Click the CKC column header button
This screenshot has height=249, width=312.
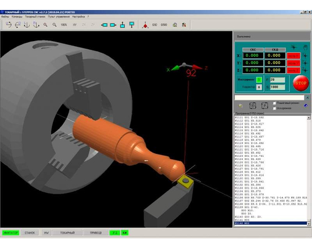coord(253,50)
